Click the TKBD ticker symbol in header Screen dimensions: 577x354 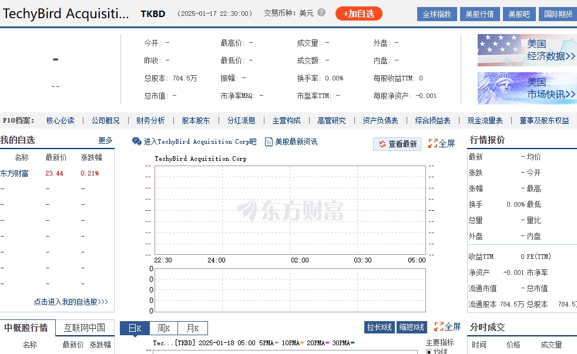click(153, 14)
